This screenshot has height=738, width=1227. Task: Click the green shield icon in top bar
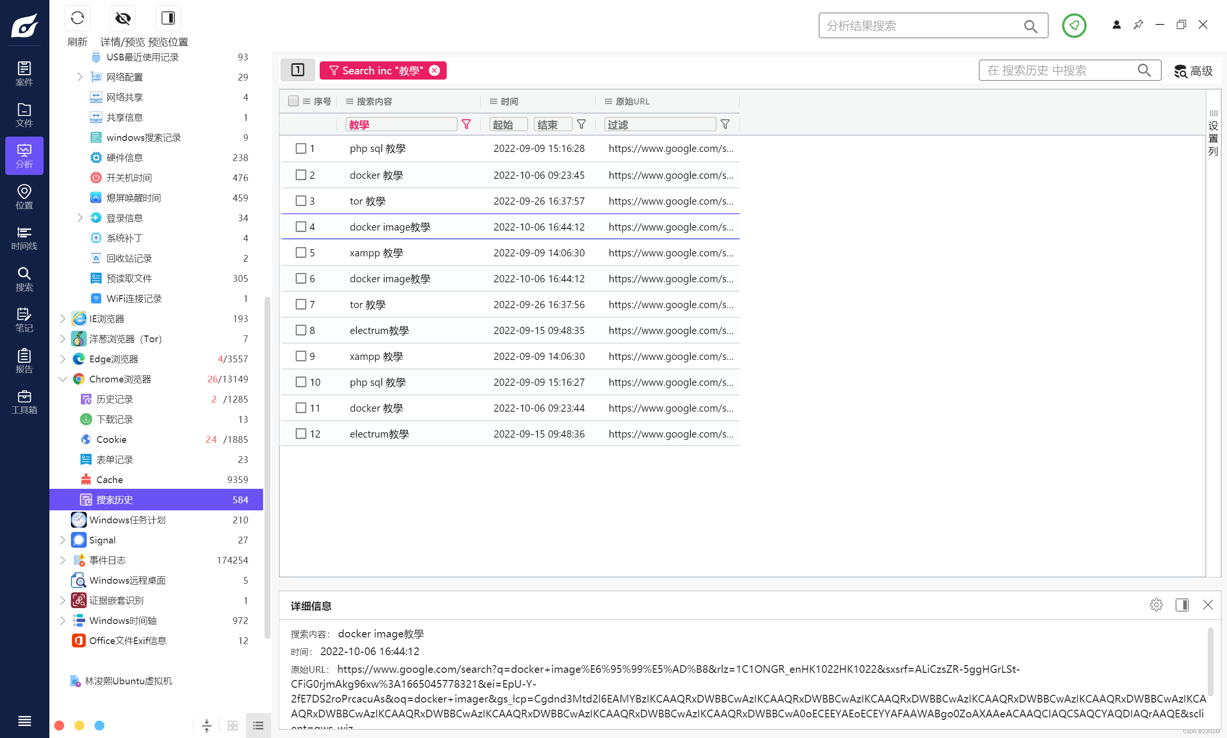coord(1073,25)
